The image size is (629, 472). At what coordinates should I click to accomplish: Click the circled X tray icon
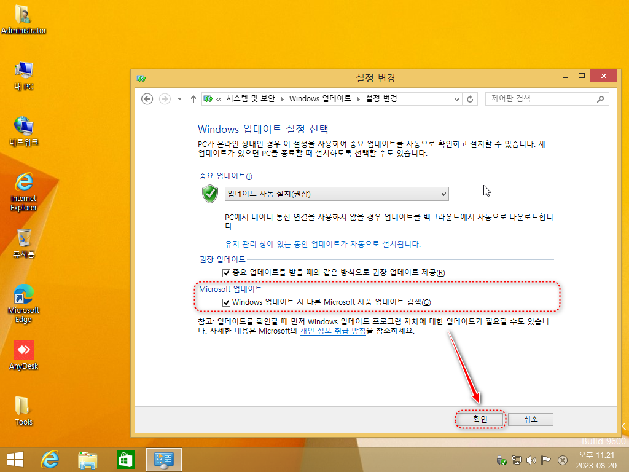click(563, 460)
